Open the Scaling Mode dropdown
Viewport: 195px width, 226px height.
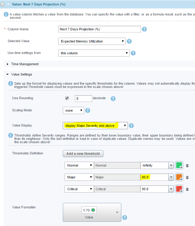pos(73,110)
